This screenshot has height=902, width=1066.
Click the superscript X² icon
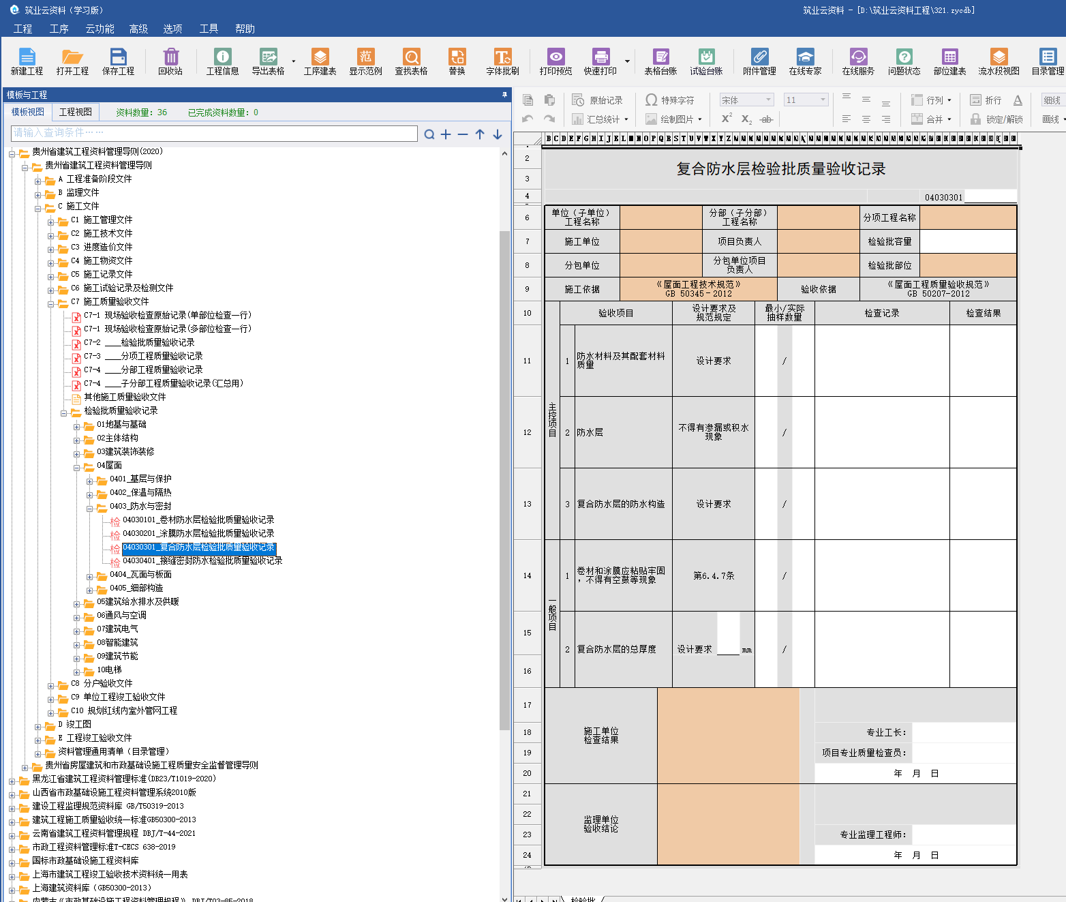click(x=727, y=119)
